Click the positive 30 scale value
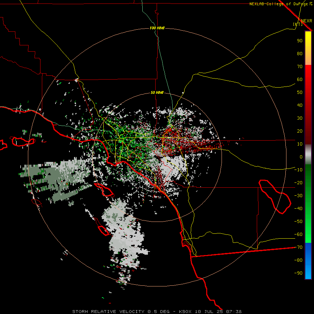The height and width of the screenshot is (314, 314). tap(300, 118)
